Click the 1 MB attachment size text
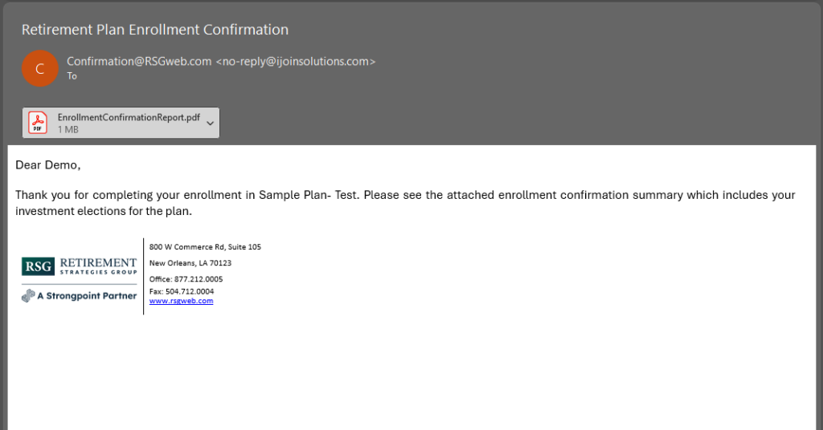This screenshot has width=823, height=430. 68,129
